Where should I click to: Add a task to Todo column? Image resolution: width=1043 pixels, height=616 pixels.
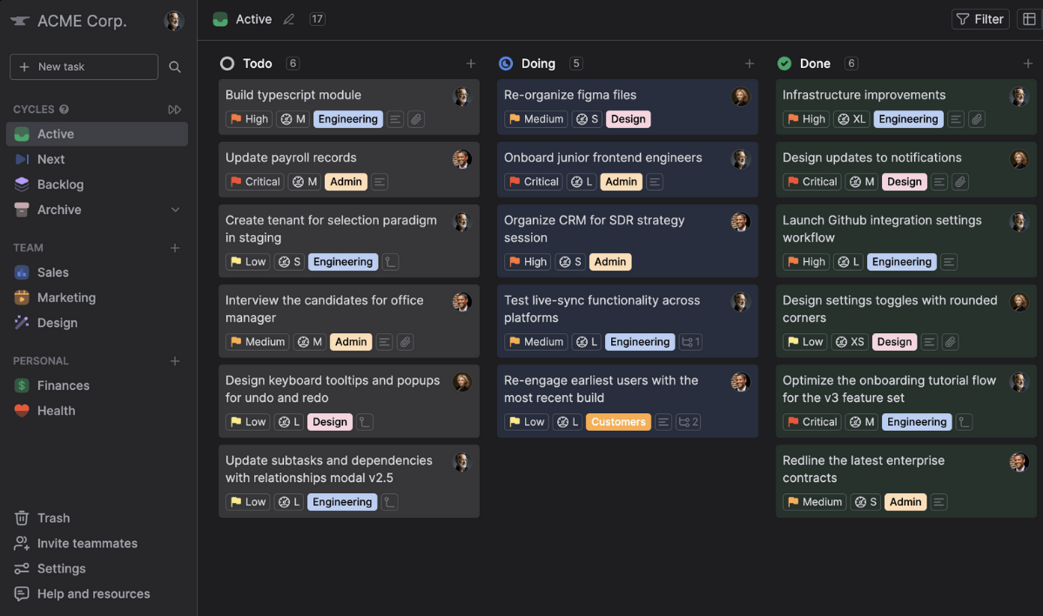[x=470, y=64]
